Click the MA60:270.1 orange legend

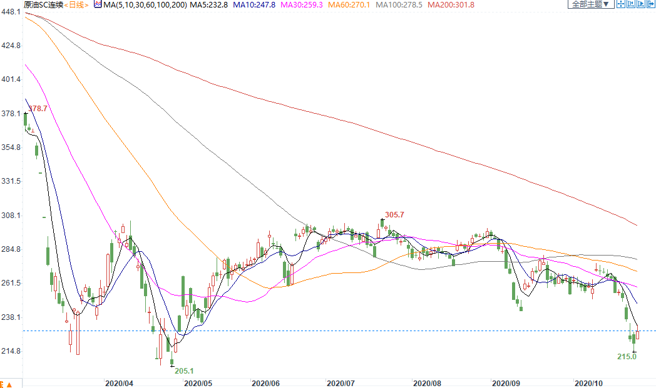349,5
